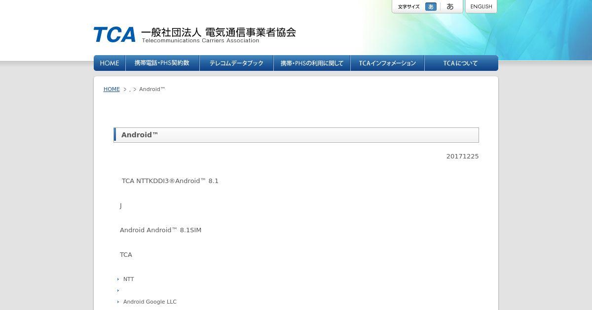Click the bullet arrow beside Android Google LLC
The height and width of the screenshot is (310, 592).
[118, 302]
